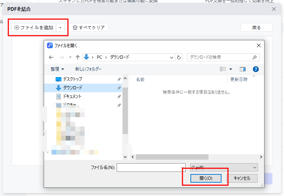The image size is (284, 196).
Task: Click the navigation pane scroll up arrow
Action: point(125,79)
